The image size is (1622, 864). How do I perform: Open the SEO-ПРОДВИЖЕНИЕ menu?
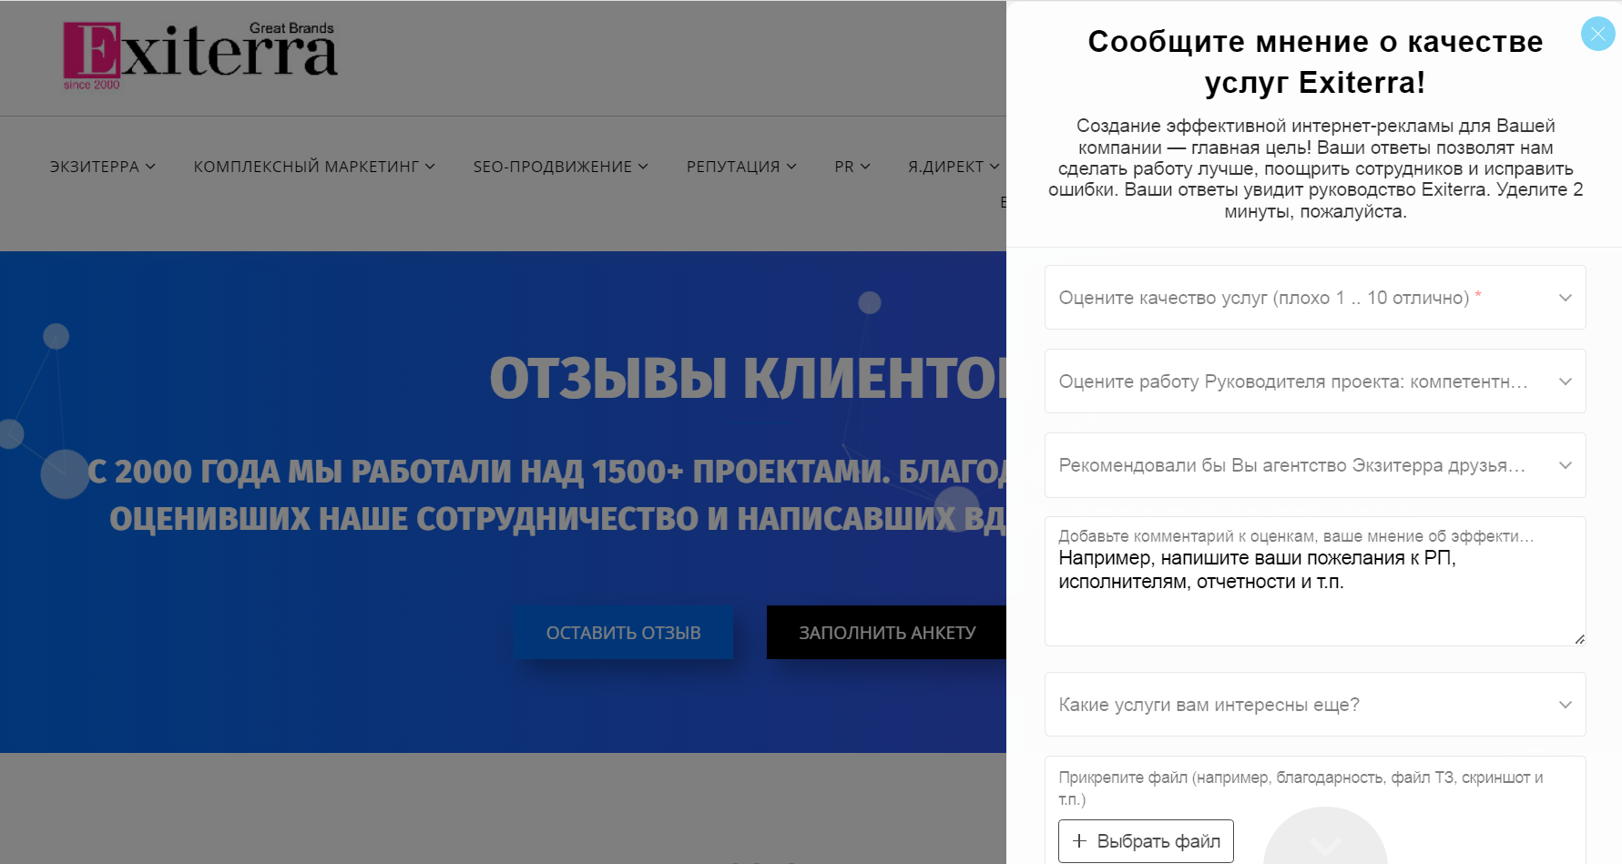561,167
